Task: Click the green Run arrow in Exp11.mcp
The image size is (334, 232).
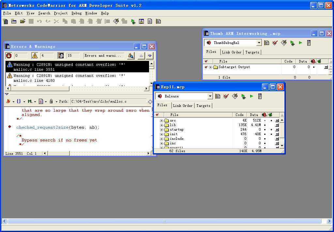Action: click(251, 96)
